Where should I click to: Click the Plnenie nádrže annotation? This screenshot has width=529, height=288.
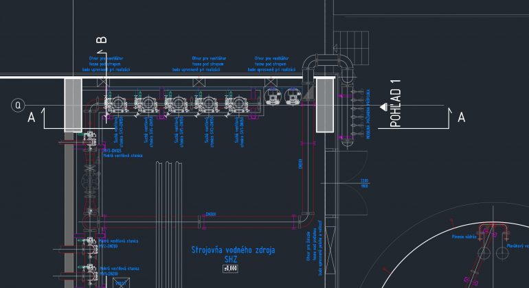pos(464,237)
